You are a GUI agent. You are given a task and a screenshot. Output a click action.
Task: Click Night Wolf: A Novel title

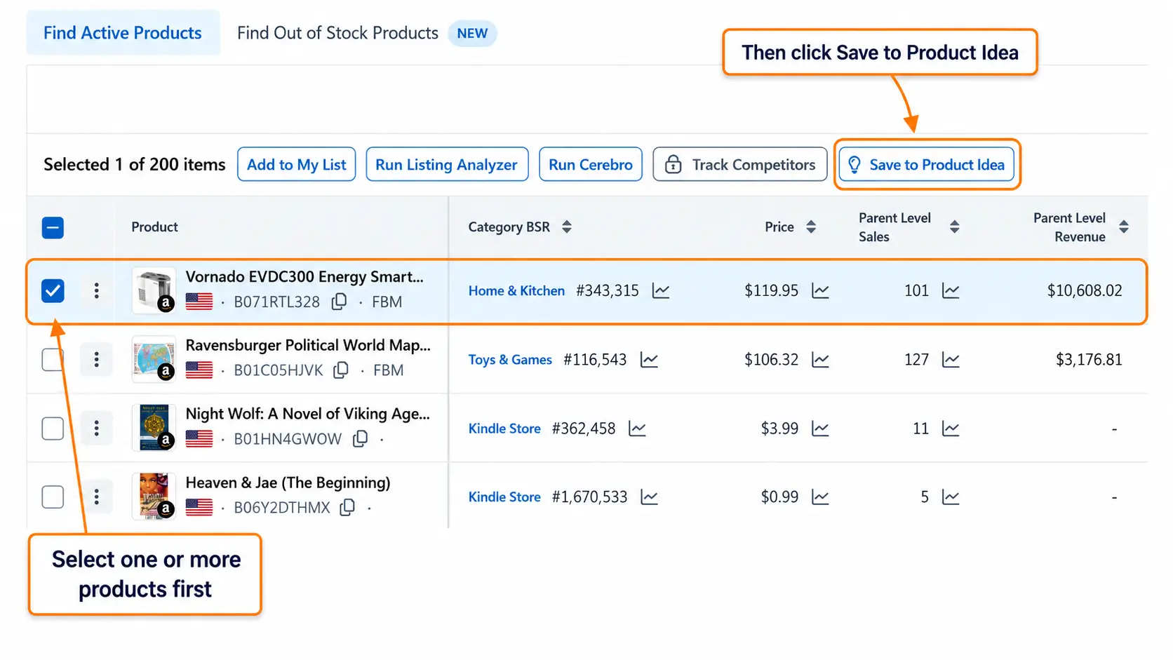coord(307,414)
